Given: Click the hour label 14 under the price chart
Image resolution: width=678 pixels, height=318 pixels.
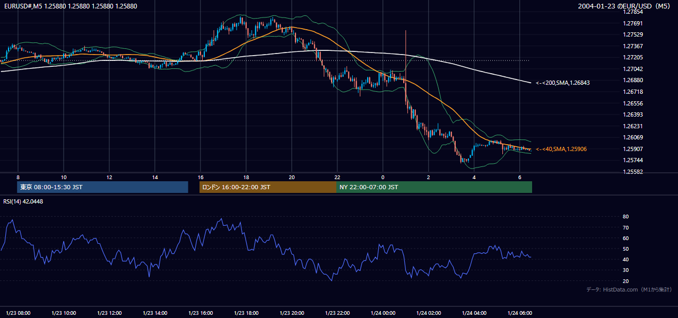Looking at the screenshot, I should click(x=155, y=177).
